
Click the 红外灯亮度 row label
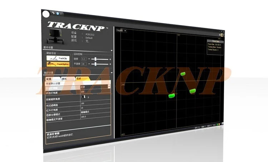52,110
